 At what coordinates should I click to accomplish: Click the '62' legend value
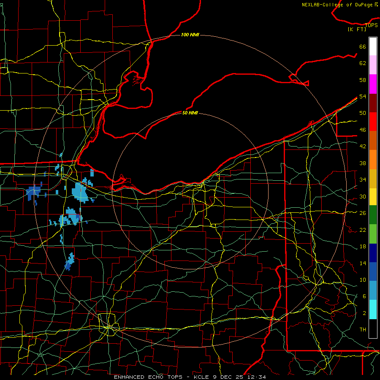click(363, 63)
